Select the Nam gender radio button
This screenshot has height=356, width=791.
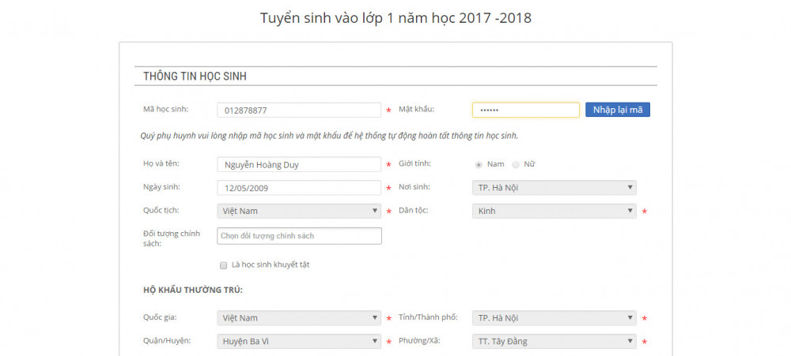479,164
